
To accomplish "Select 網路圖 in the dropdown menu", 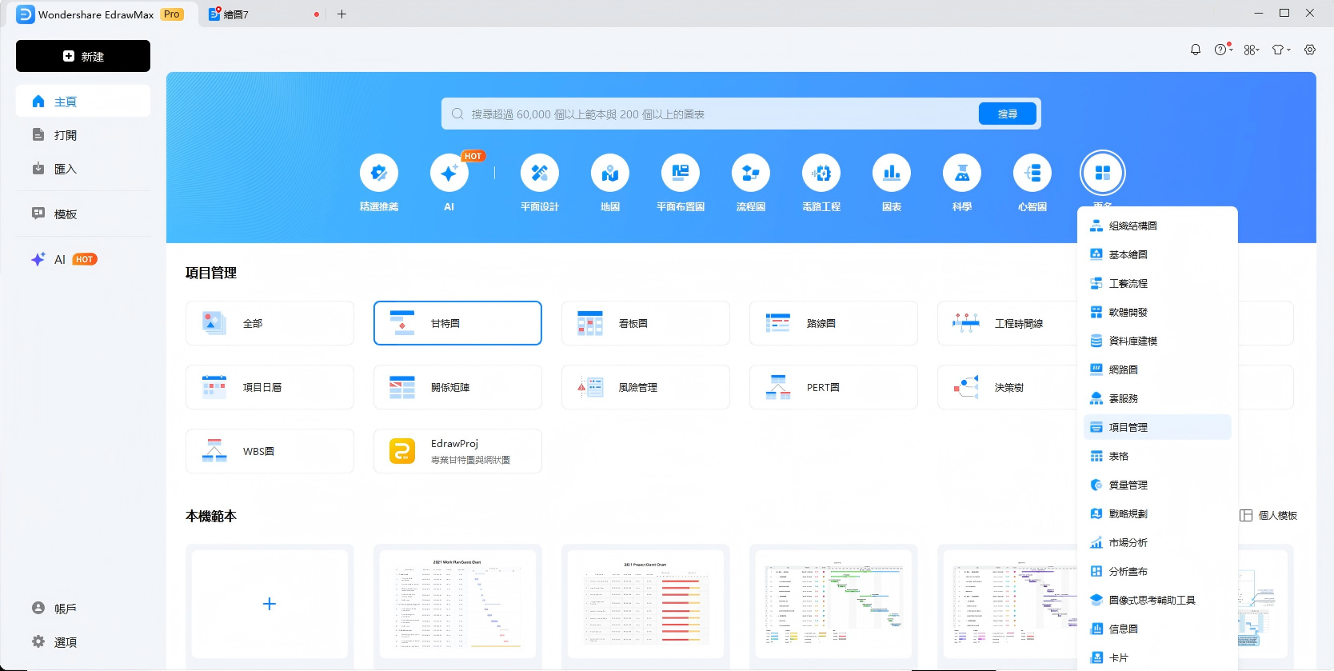I will pyautogui.click(x=1157, y=369).
